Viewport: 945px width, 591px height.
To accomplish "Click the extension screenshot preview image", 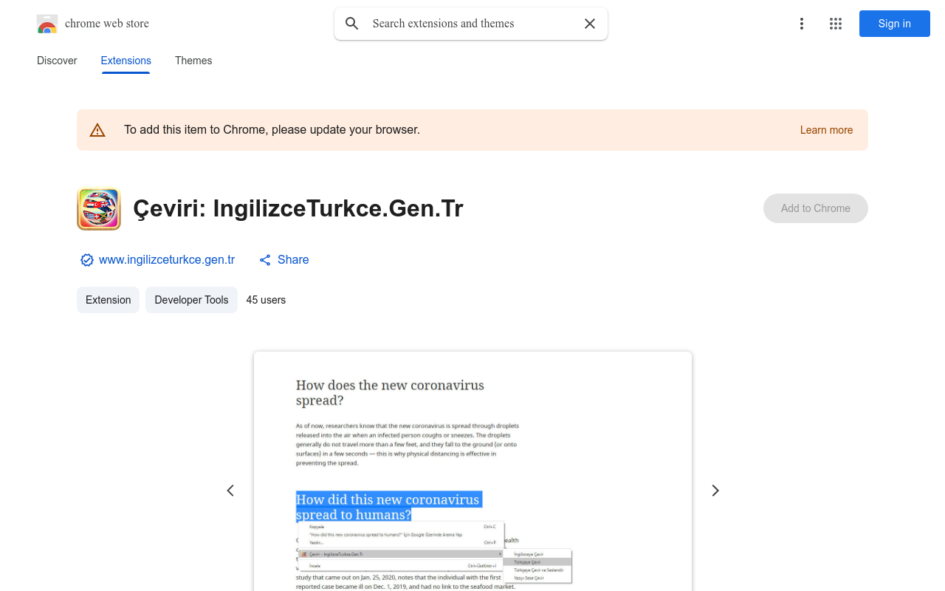I will [x=472, y=471].
